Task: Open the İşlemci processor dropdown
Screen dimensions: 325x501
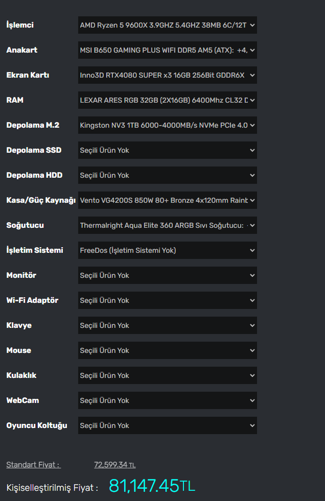Action: coord(167,25)
